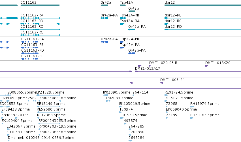Click protein CG11163-PB label
The width and height of the screenshot is (241, 142).
tap(32, 45)
